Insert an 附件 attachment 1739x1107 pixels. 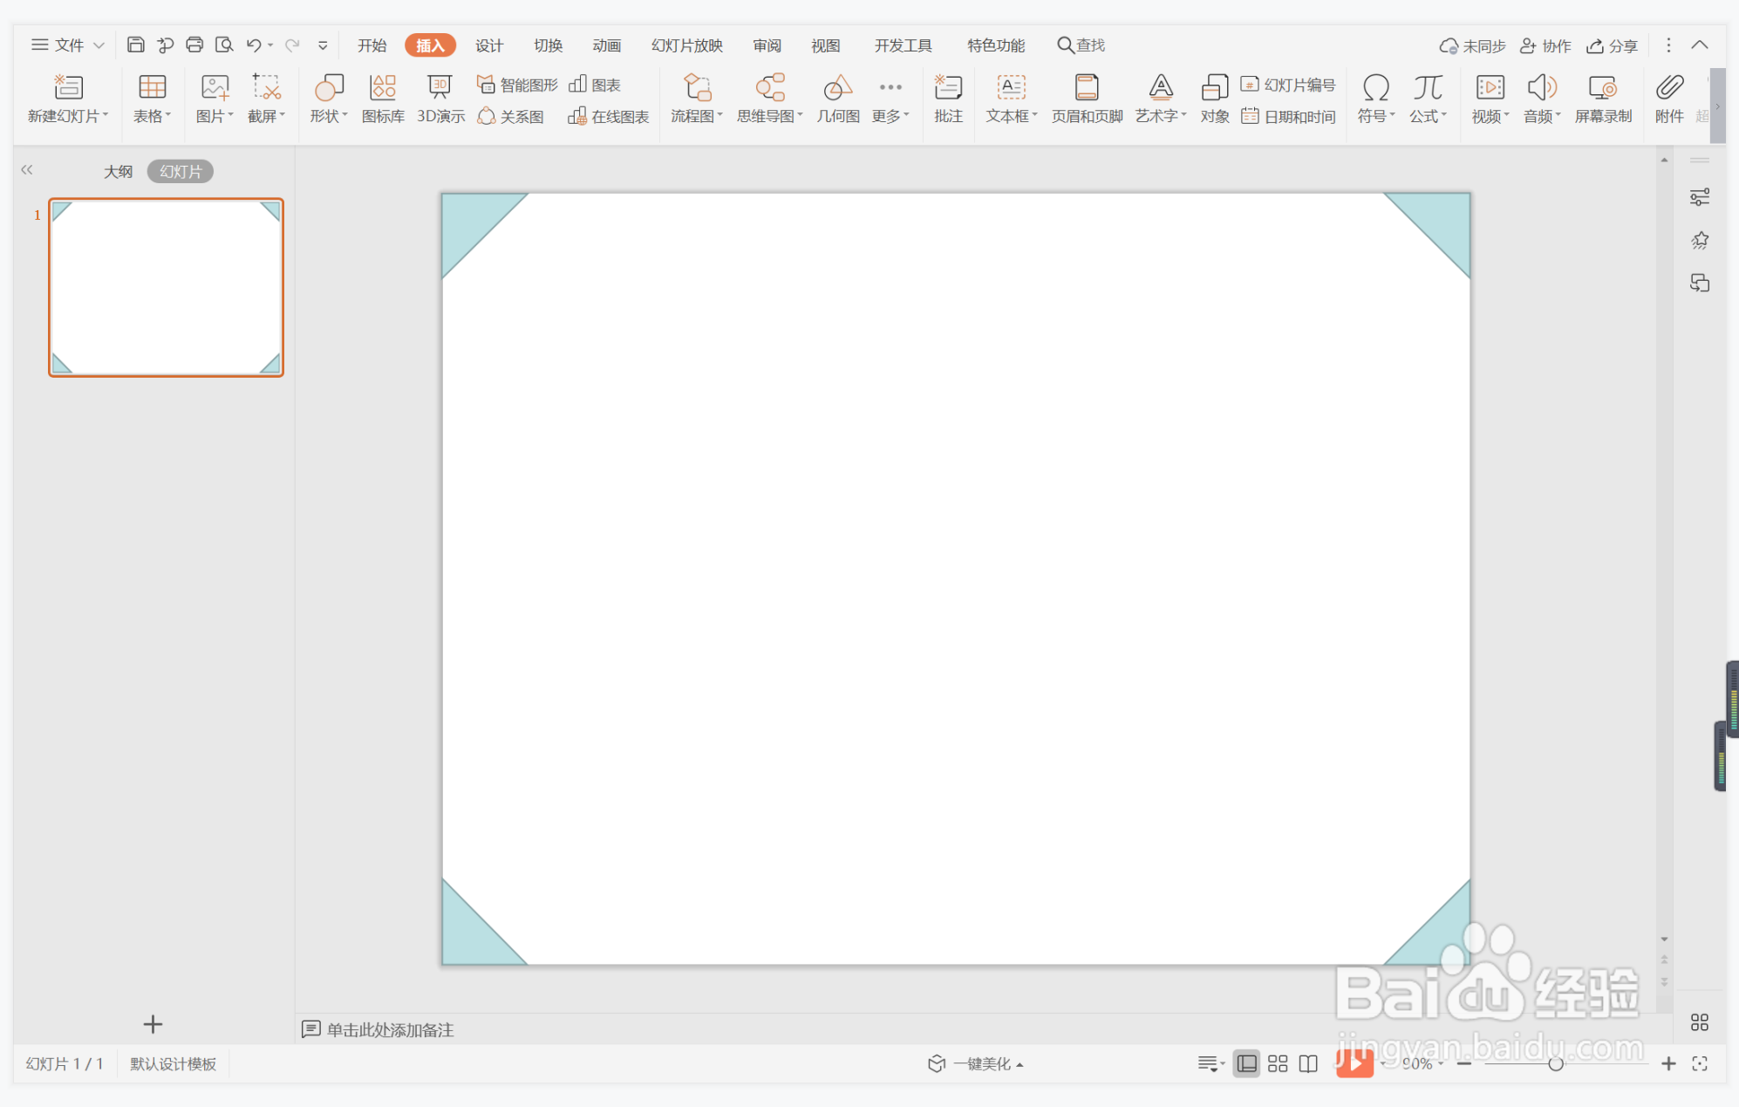(1669, 99)
